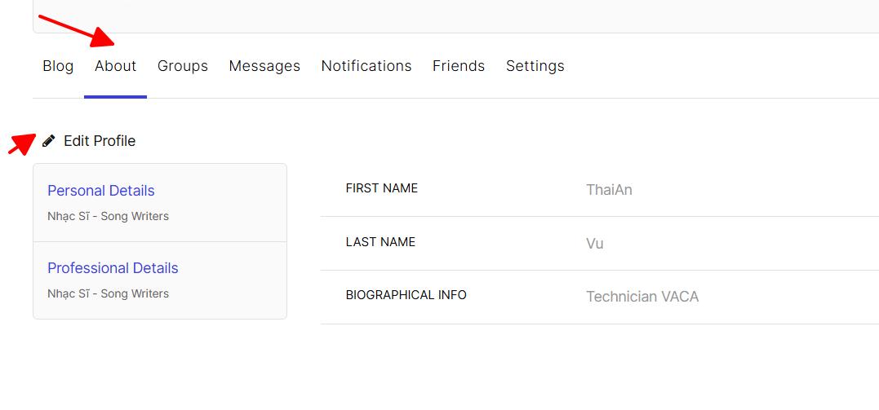879x410 pixels.
Task: Switch to the Settings tab
Action: pos(535,66)
